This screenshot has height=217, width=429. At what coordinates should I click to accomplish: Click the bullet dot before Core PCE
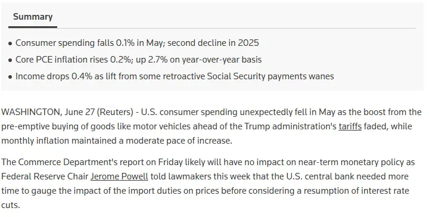(10, 60)
